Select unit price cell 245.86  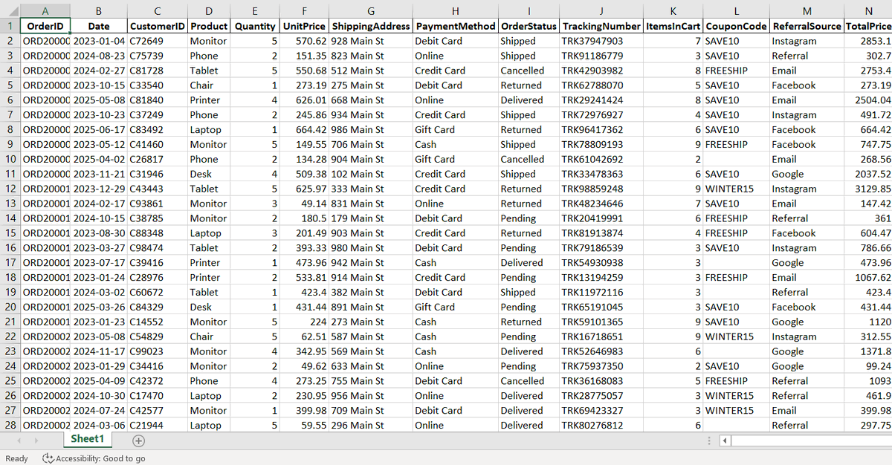(304, 115)
